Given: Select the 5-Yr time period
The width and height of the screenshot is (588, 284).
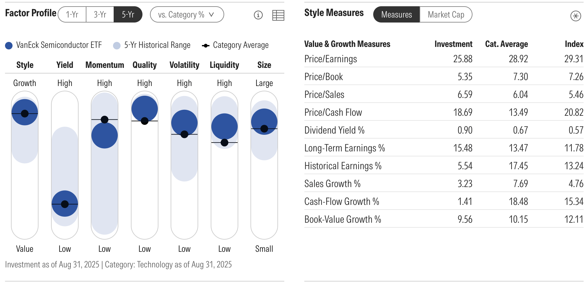Looking at the screenshot, I should point(128,15).
